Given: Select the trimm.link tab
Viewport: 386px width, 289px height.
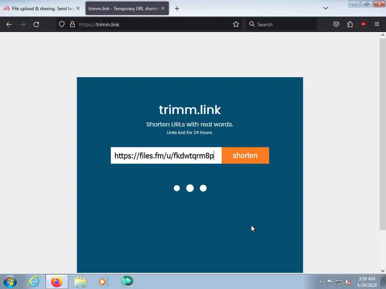Looking at the screenshot, I should tap(127, 8).
